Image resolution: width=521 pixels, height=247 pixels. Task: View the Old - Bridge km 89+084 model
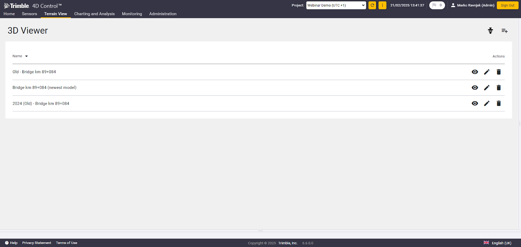pyautogui.click(x=475, y=72)
